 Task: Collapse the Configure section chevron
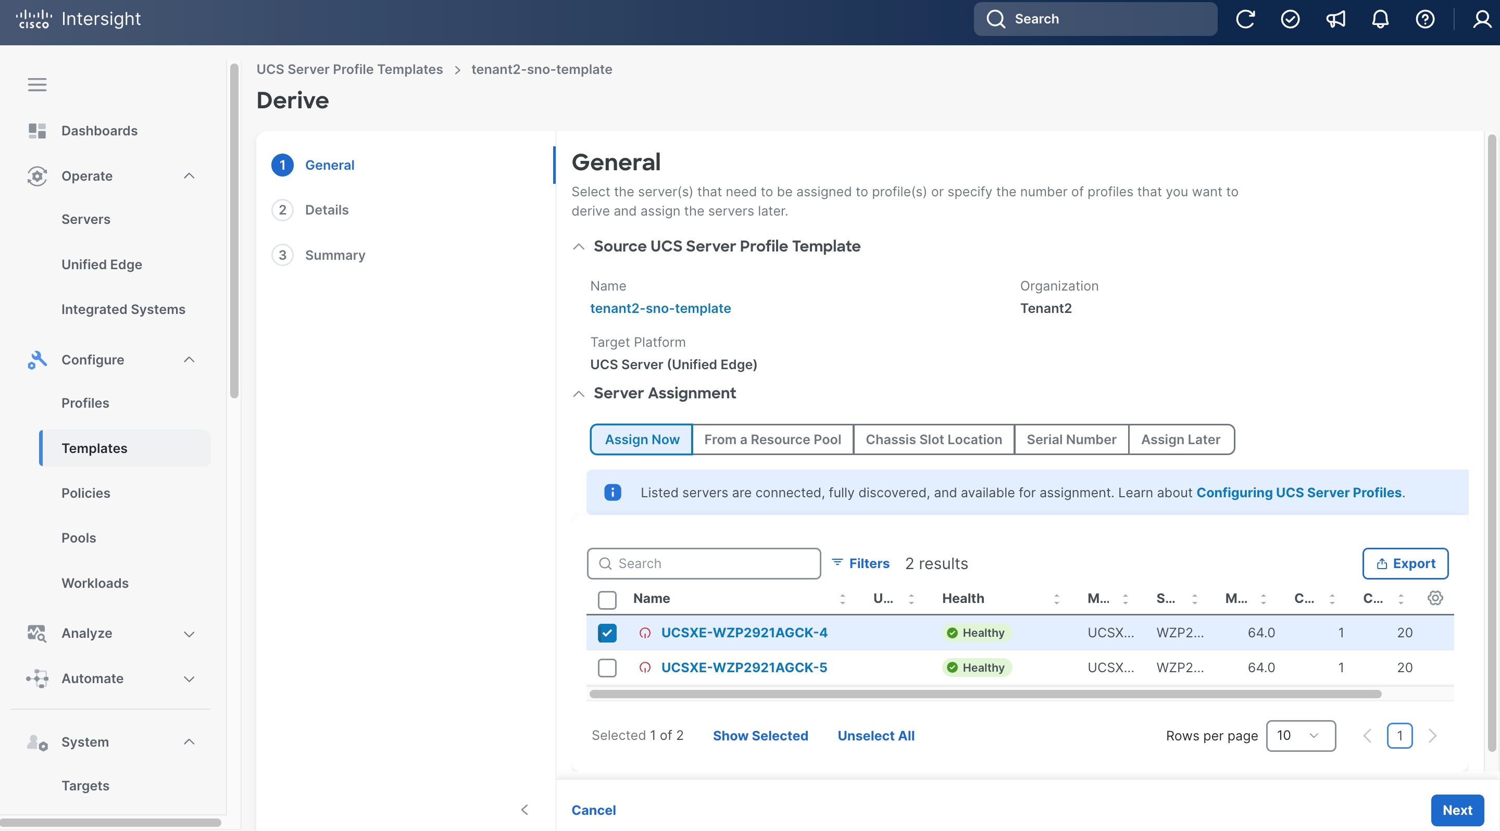pos(189,360)
